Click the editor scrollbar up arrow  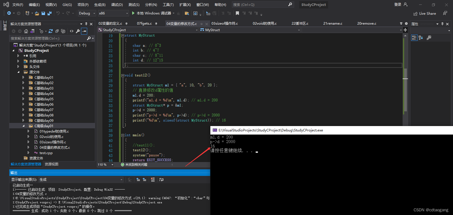click(405, 36)
